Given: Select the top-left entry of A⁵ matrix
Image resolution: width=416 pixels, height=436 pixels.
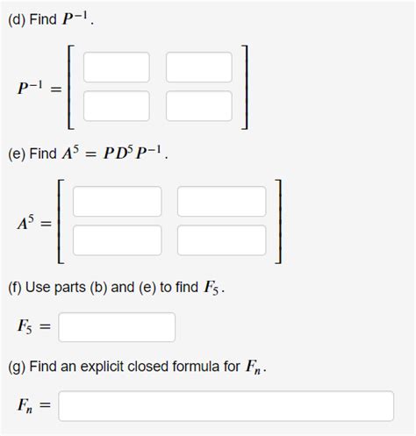Looking at the screenshot, I should tap(117, 202).
